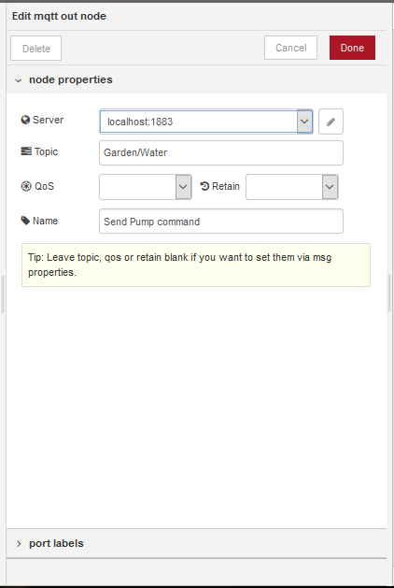Click the node properties header text
The width and height of the screenshot is (394, 588).
pos(71,79)
